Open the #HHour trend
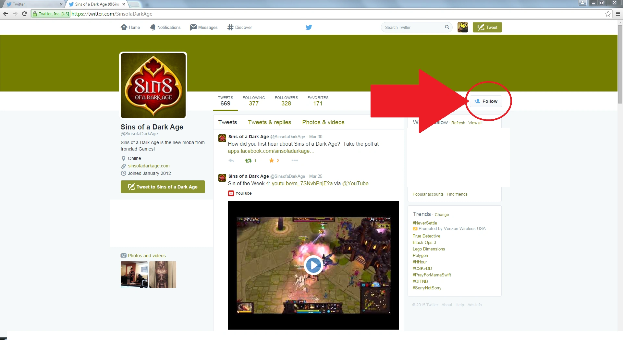623x340 pixels. [420, 262]
